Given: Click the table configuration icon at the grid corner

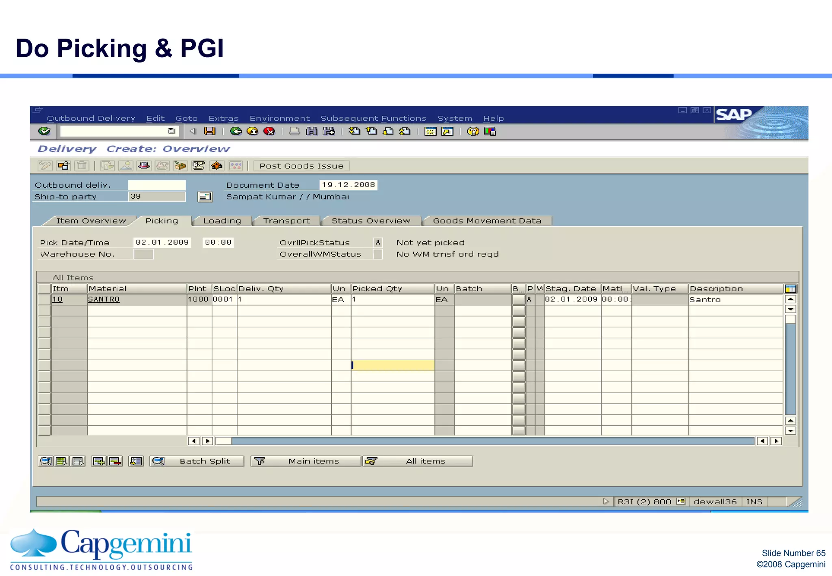Looking at the screenshot, I should point(790,289).
